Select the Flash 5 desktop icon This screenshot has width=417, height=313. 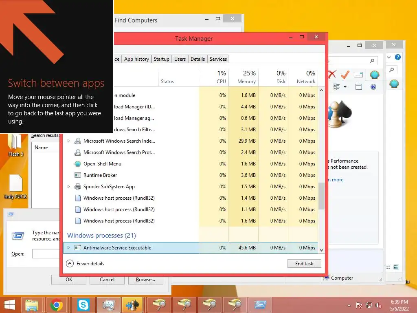point(16,145)
